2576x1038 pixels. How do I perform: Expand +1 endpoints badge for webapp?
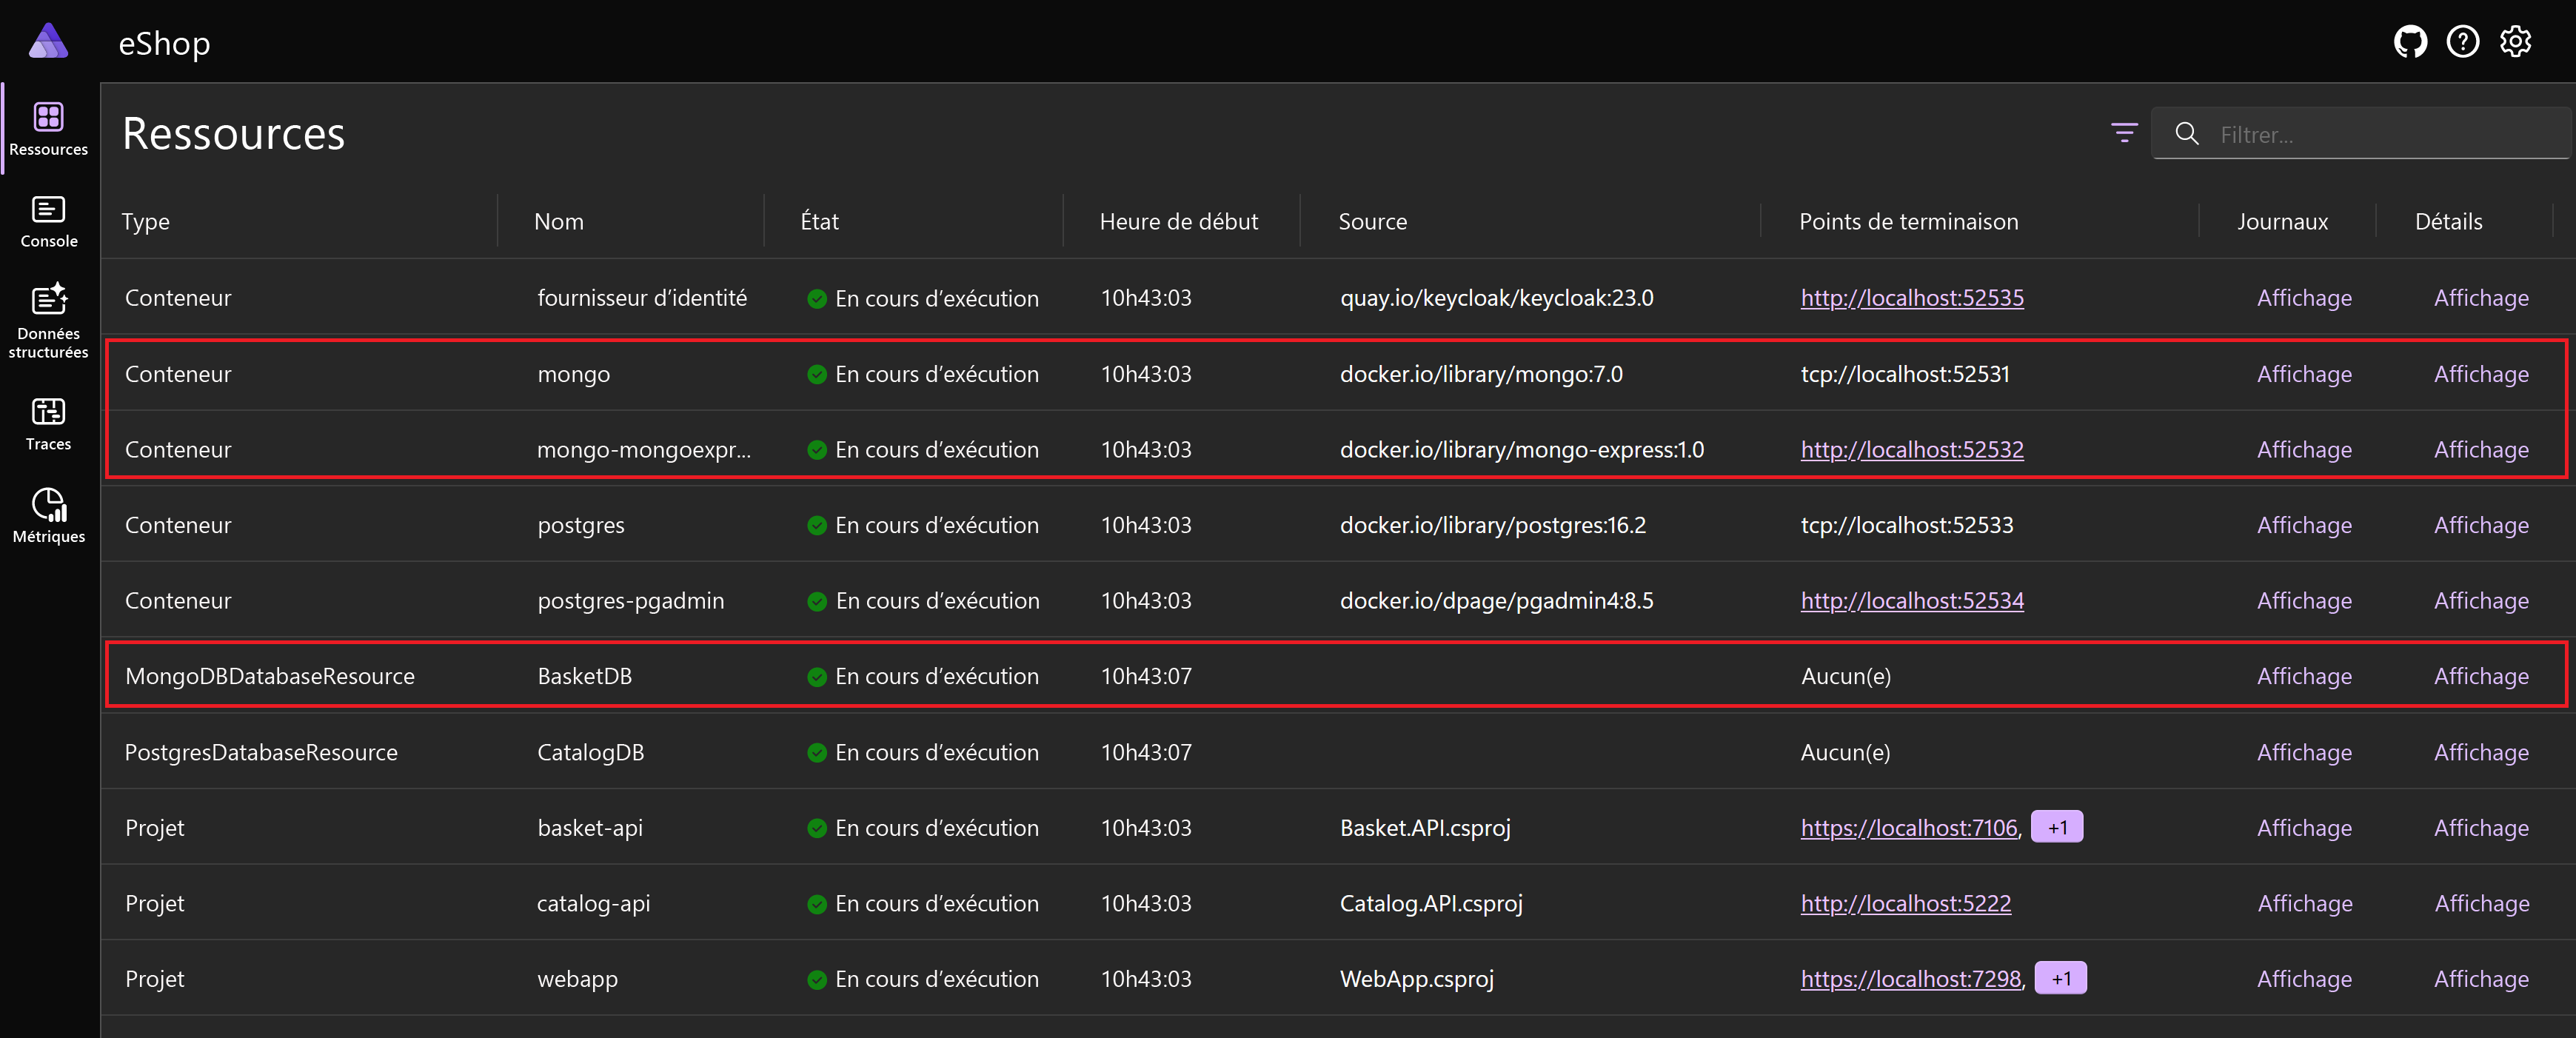click(x=2060, y=978)
